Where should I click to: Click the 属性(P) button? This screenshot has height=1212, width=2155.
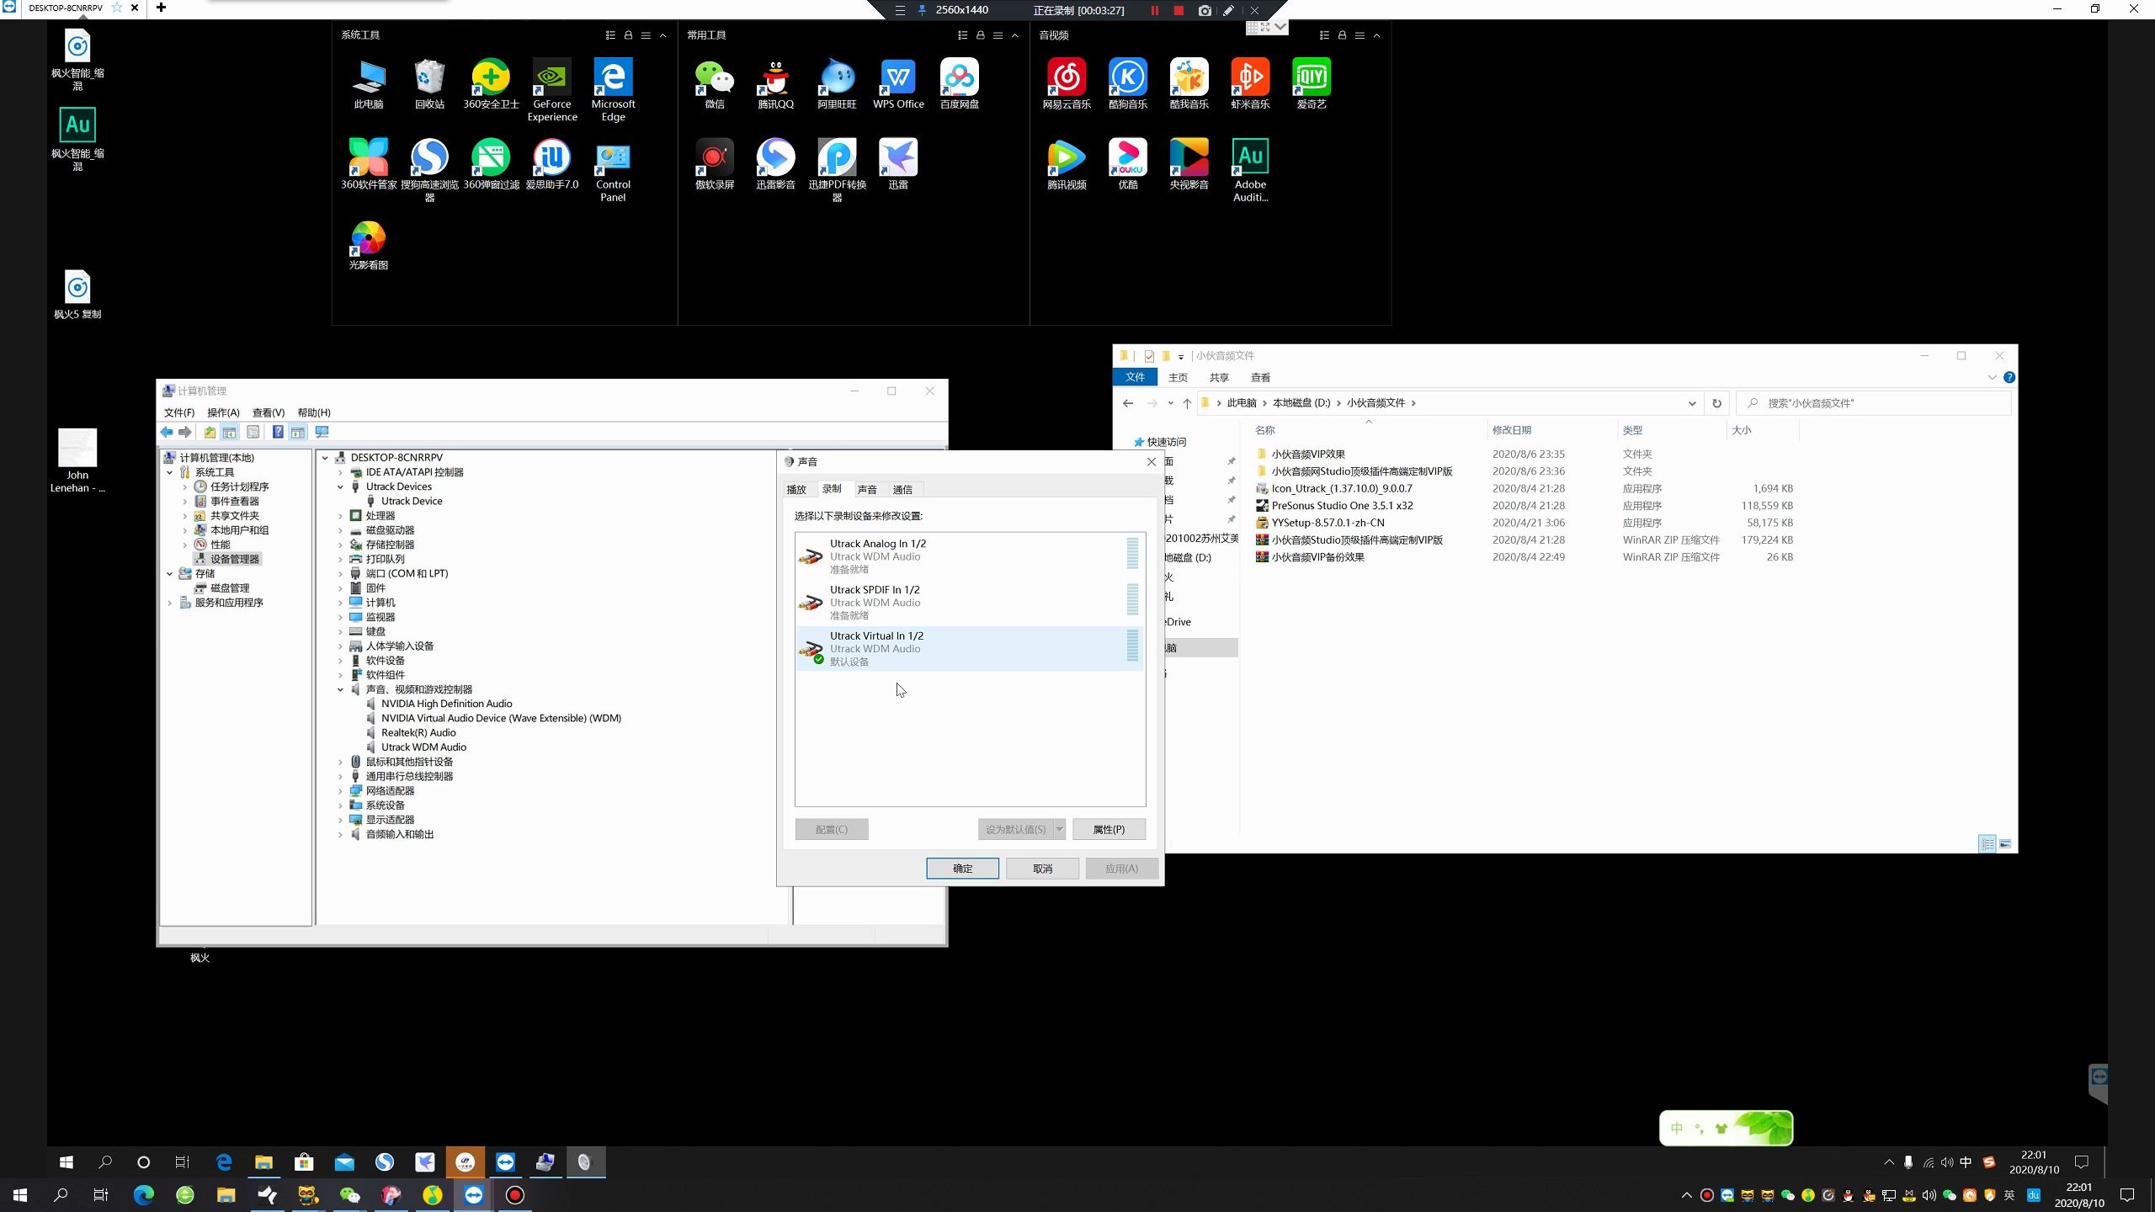1108,829
